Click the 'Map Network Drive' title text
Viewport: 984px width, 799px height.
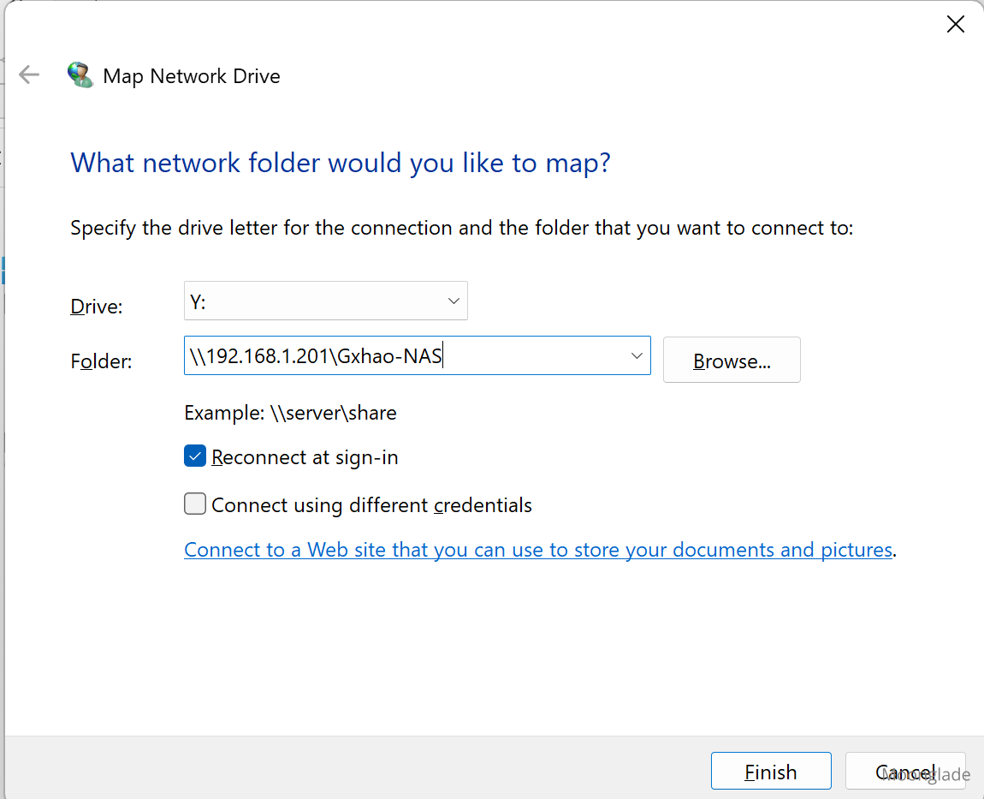(192, 76)
